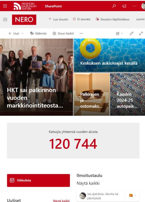
Task: Open the top bar ellipsis menu
Action: [x=134, y=6]
